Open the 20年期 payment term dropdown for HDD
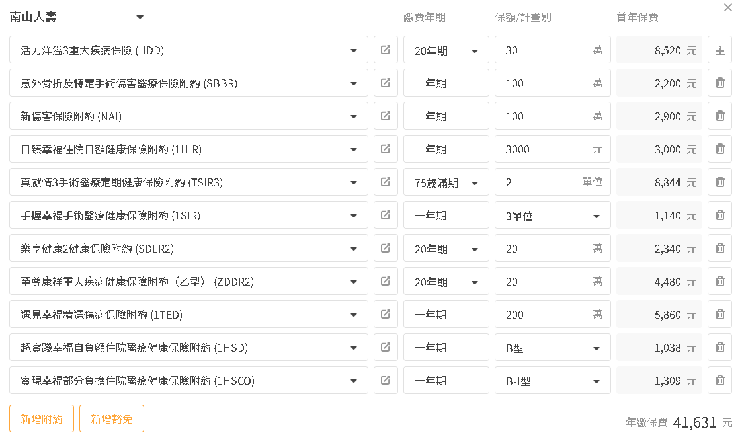This screenshot has height=435, width=740. [474, 51]
